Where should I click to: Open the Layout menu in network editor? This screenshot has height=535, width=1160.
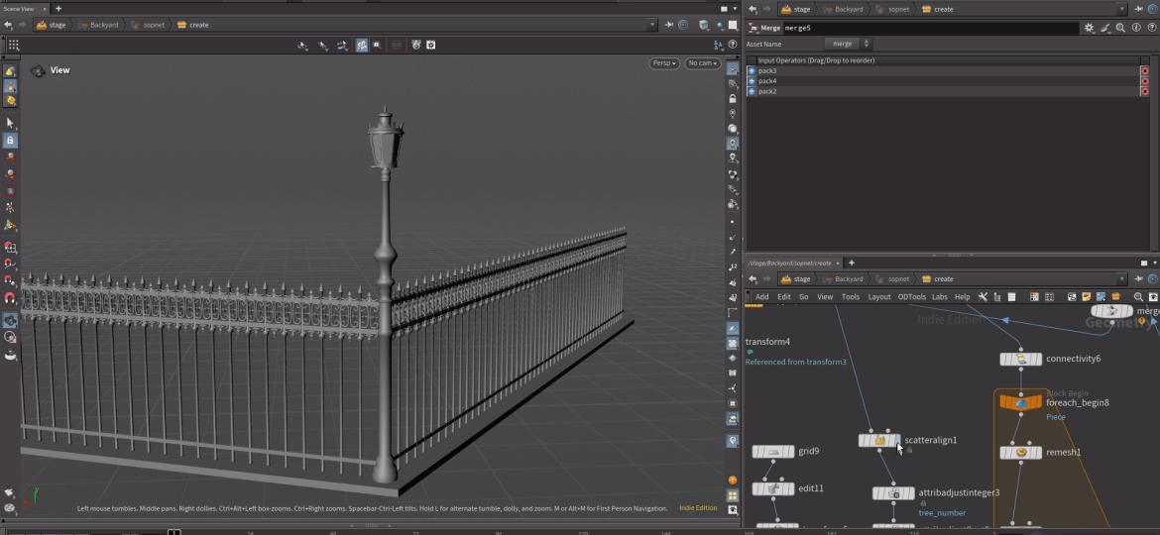(x=878, y=297)
